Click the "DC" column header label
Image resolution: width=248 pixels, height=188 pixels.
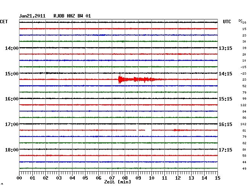point(240,21)
